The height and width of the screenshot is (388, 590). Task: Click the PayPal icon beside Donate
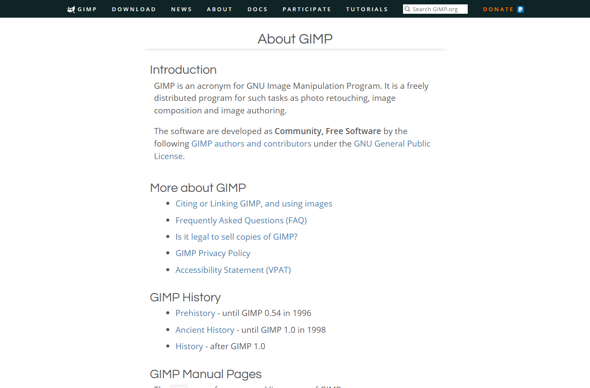(x=520, y=9)
